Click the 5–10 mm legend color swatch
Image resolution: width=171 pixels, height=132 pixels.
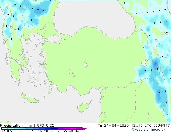29,128
